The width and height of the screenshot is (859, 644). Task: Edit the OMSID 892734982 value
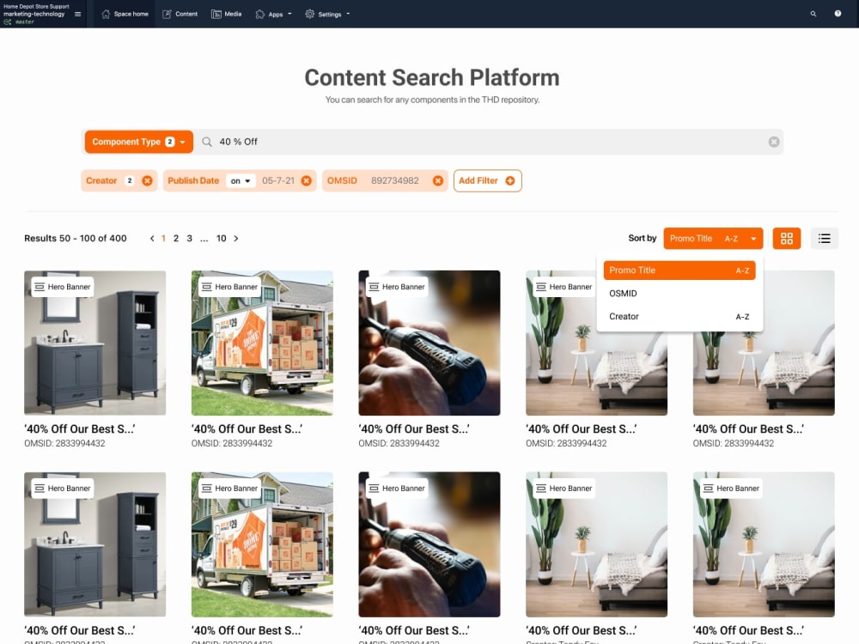[x=395, y=180]
